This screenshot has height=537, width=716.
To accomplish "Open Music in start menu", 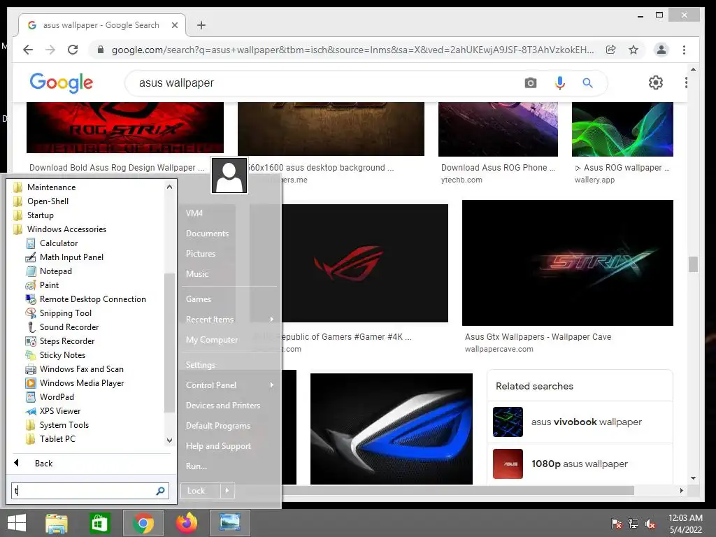I will coord(196,274).
